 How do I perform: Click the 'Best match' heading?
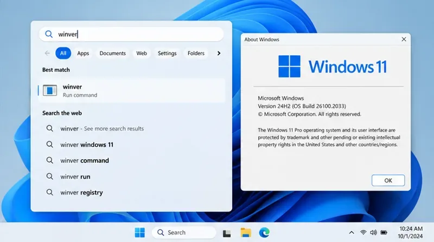(56, 70)
